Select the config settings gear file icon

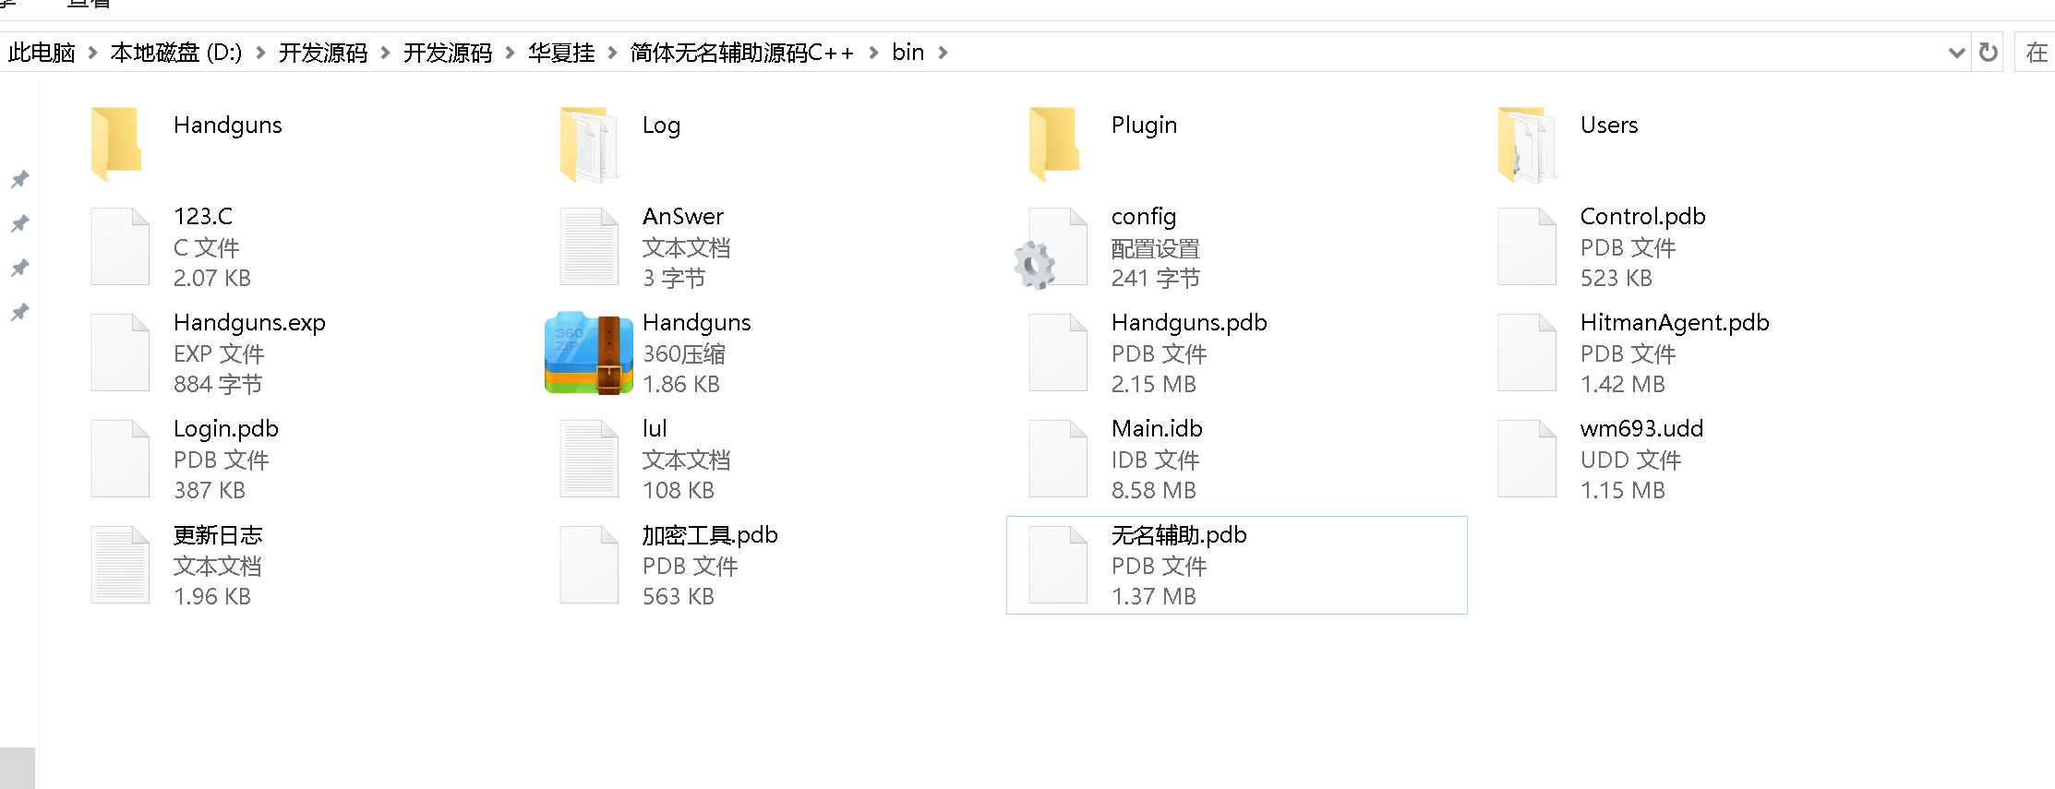1051,248
